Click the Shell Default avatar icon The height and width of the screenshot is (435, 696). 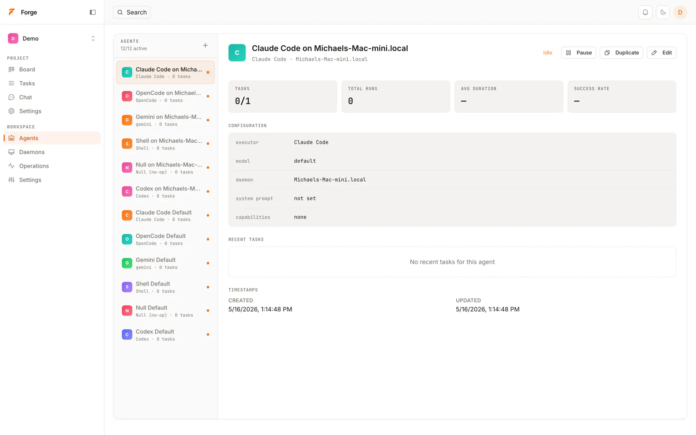[x=127, y=287]
